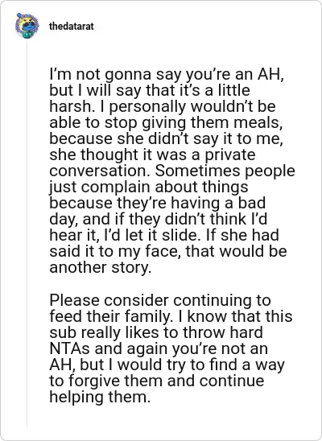Click the phrase "another story."

click(101, 267)
